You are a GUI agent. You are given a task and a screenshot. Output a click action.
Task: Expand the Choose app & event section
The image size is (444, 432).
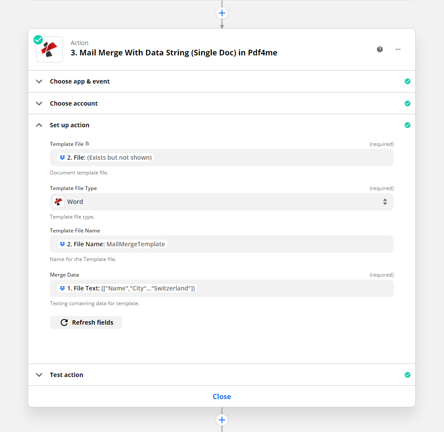click(39, 81)
